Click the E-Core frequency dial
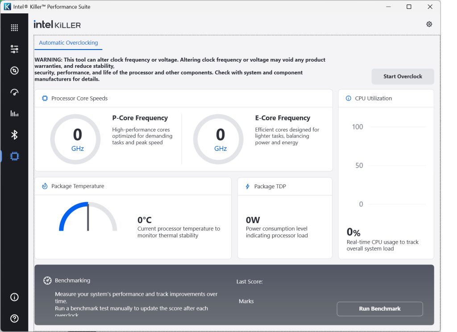The width and height of the screenshot is (457, 332). pyautogui.click(x=218, y=139)
